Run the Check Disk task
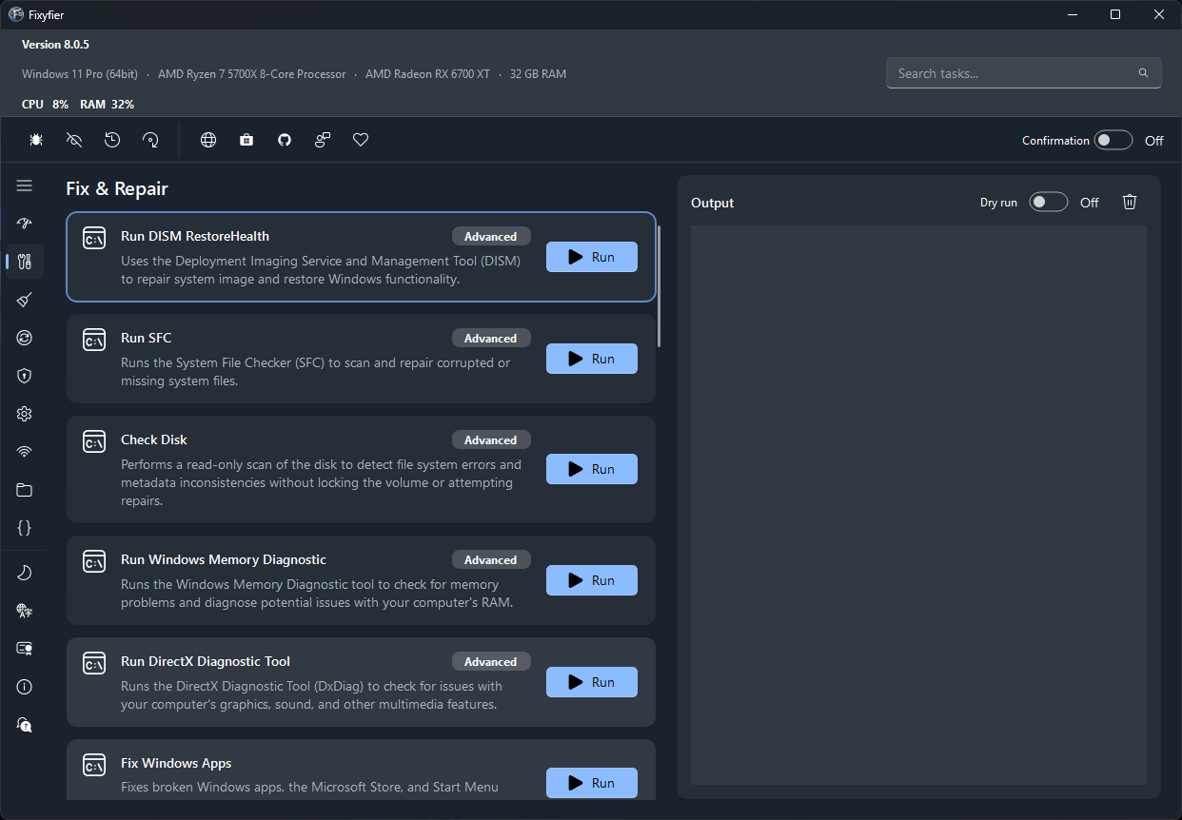The width and height of the screenshot is (1182, 820). point(592,469)
